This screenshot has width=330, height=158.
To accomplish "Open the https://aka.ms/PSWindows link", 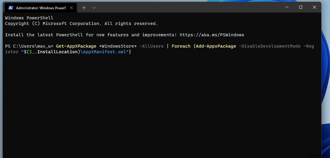I will point(212,35).
